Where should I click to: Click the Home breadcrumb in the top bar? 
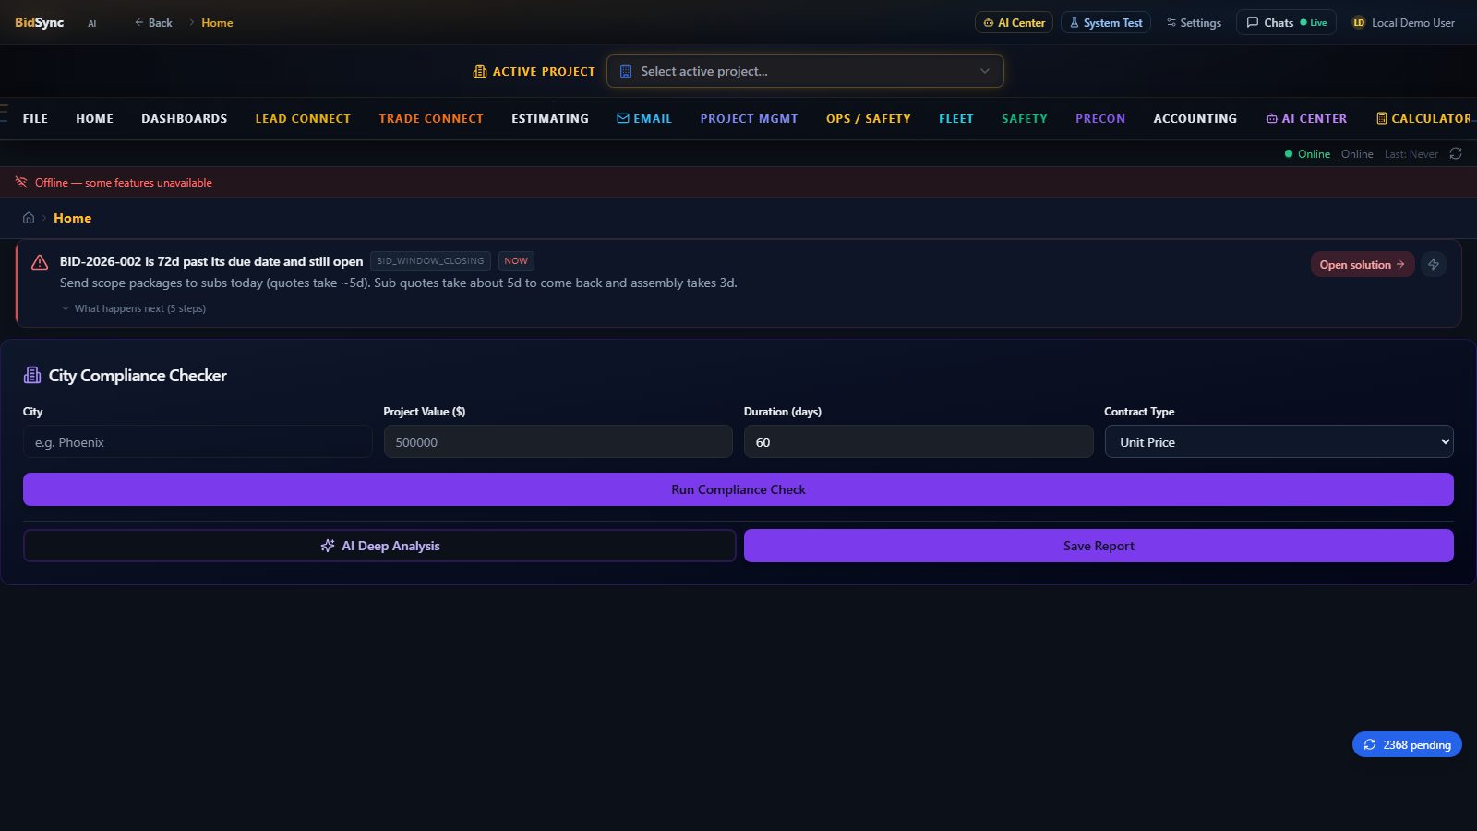[x=217, y=22]
